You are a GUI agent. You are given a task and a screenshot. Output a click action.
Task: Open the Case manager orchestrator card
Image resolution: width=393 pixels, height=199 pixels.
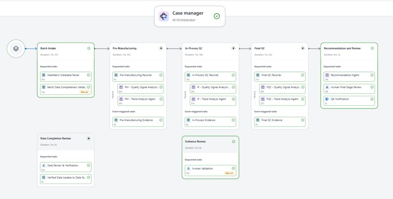click(x=190, y=16)
